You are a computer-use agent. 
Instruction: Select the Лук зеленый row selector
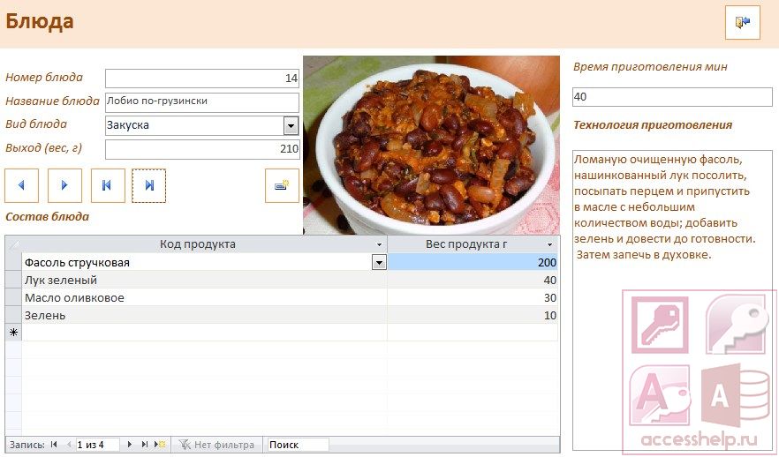click(13, 281)
